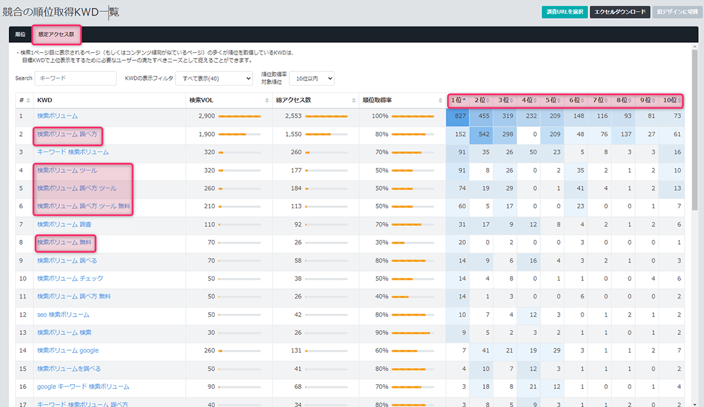Sort table by 検索VOL column sort icon
The width and height of the screenshot is (704, 407).
point(268,100)
